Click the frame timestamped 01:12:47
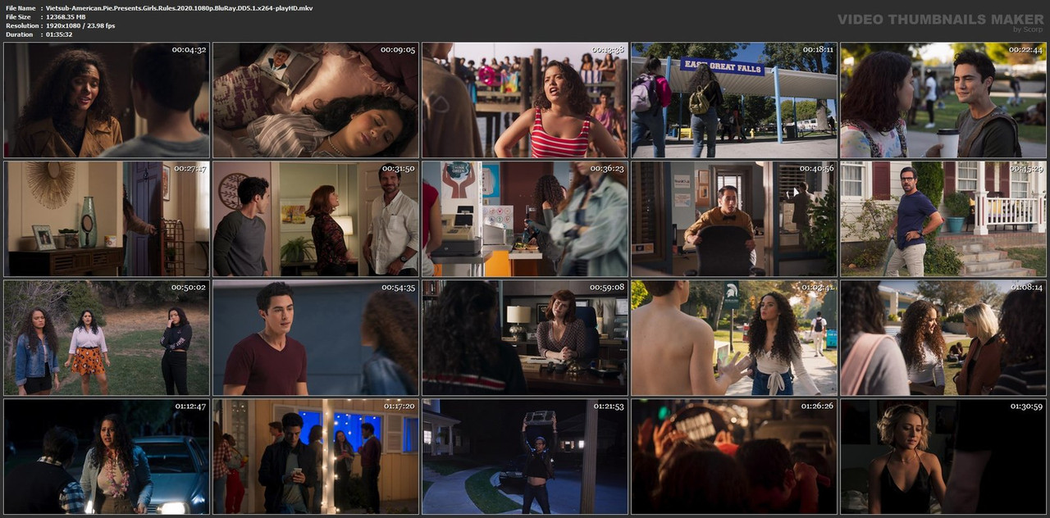 point(107,457)
